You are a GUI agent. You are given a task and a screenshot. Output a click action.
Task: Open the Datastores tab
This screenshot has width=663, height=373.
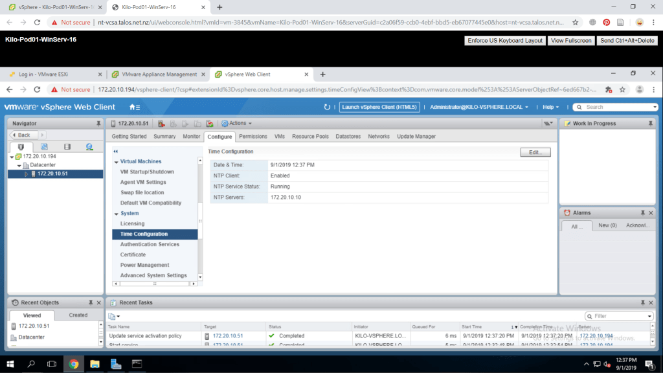click(348, 137)
